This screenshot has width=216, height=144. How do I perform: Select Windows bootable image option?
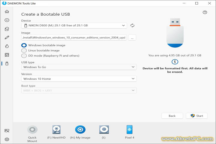(43, 45)
